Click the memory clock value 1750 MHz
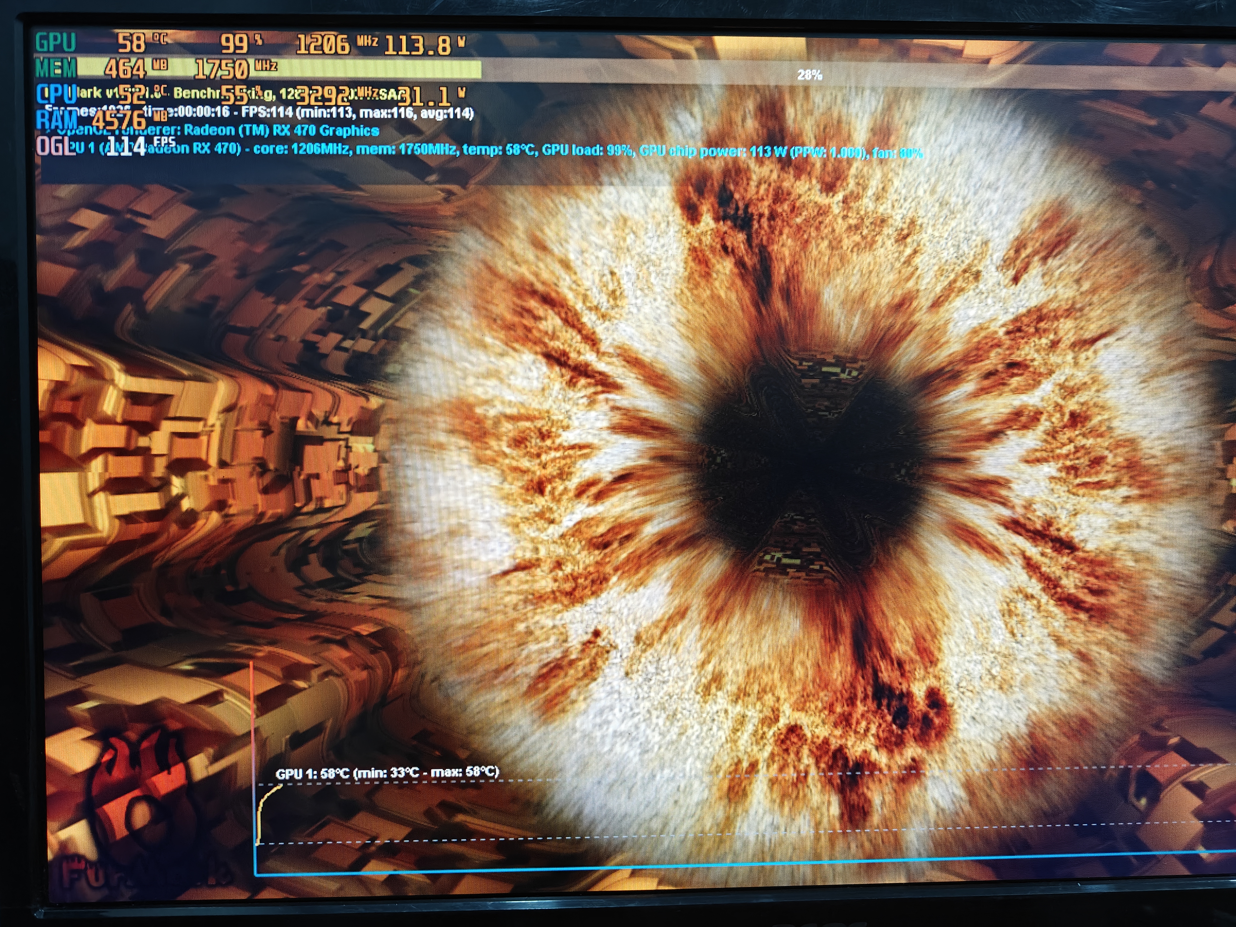Image resolution: width=1236 pixels, height=927 pixels. [235, 69]
